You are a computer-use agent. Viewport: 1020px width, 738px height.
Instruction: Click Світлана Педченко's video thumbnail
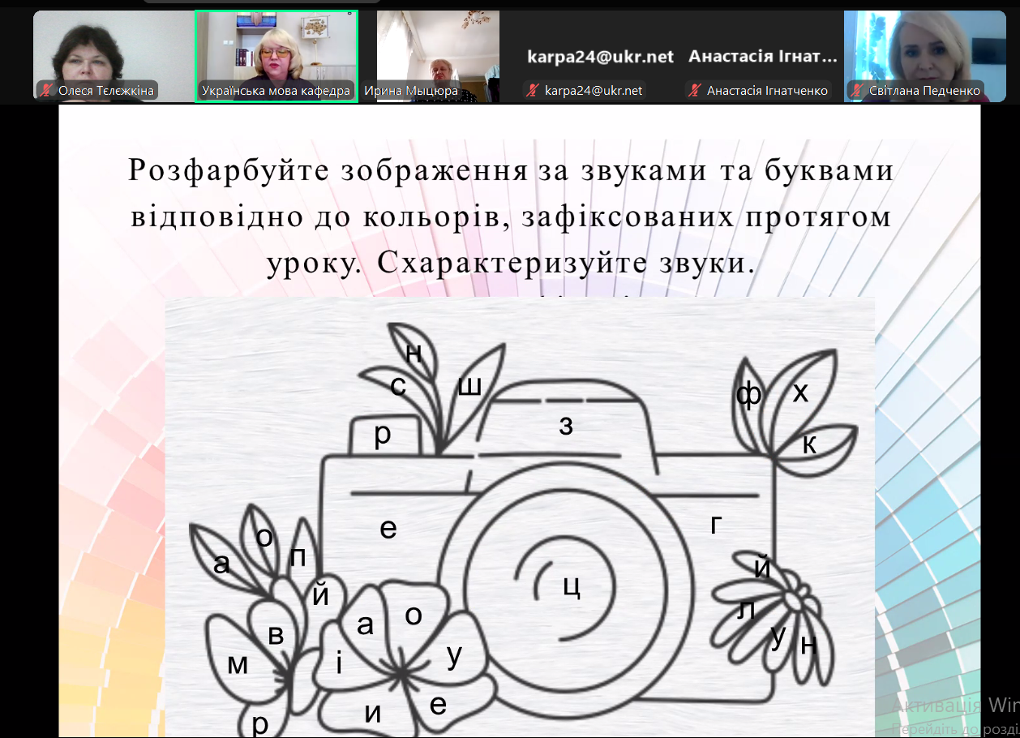coord(924,49)
